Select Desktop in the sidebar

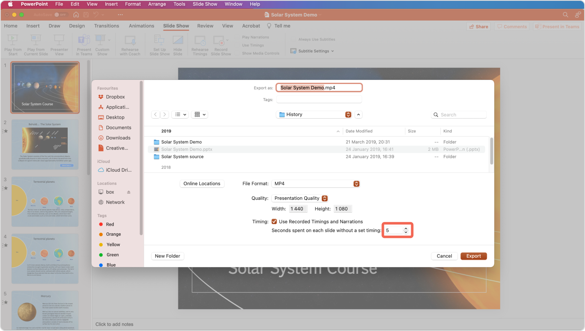(x=115, y=117)
